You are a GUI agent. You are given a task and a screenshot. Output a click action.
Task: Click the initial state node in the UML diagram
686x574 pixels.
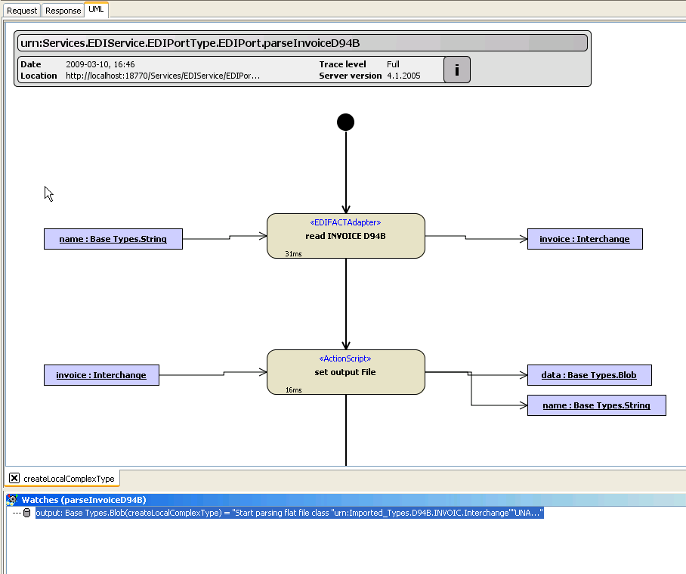pos(345,121)
